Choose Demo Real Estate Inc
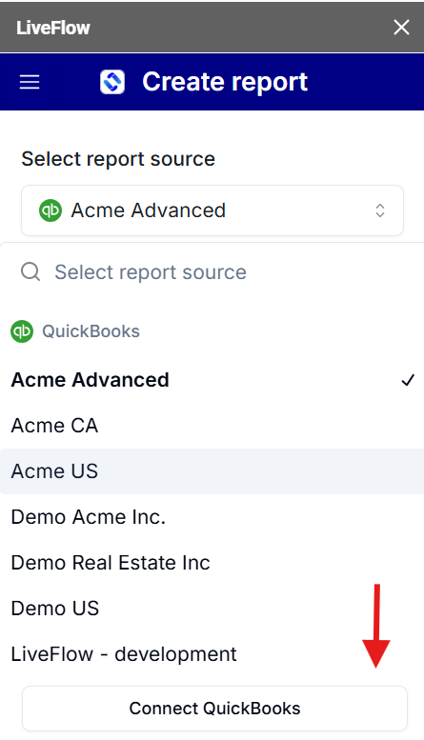This screenshot has height=740, width=424. pyautogui.click(x=212, y=563)
